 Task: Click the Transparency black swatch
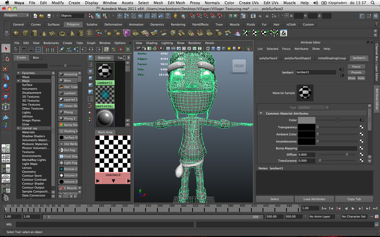tap(306, 127)
